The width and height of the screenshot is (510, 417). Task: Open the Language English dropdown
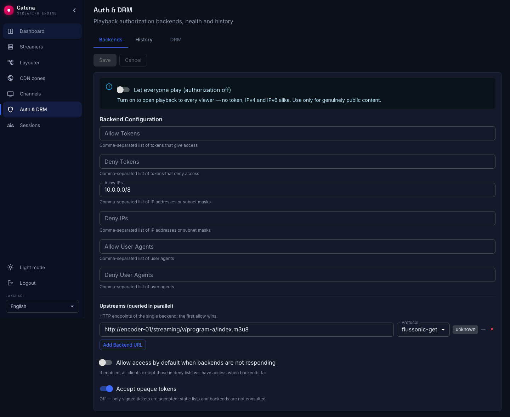click(x=42, y=306)
